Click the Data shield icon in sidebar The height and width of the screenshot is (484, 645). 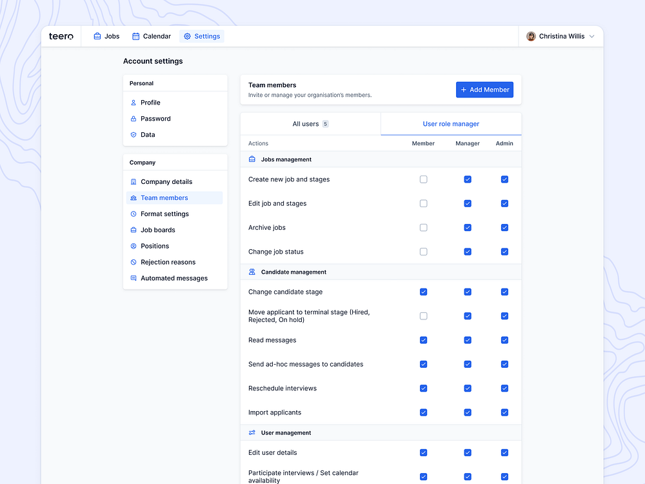point(134,135)
